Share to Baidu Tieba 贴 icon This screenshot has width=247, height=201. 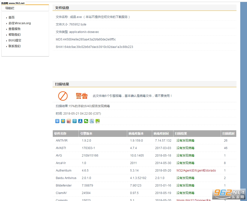[92, 121]
